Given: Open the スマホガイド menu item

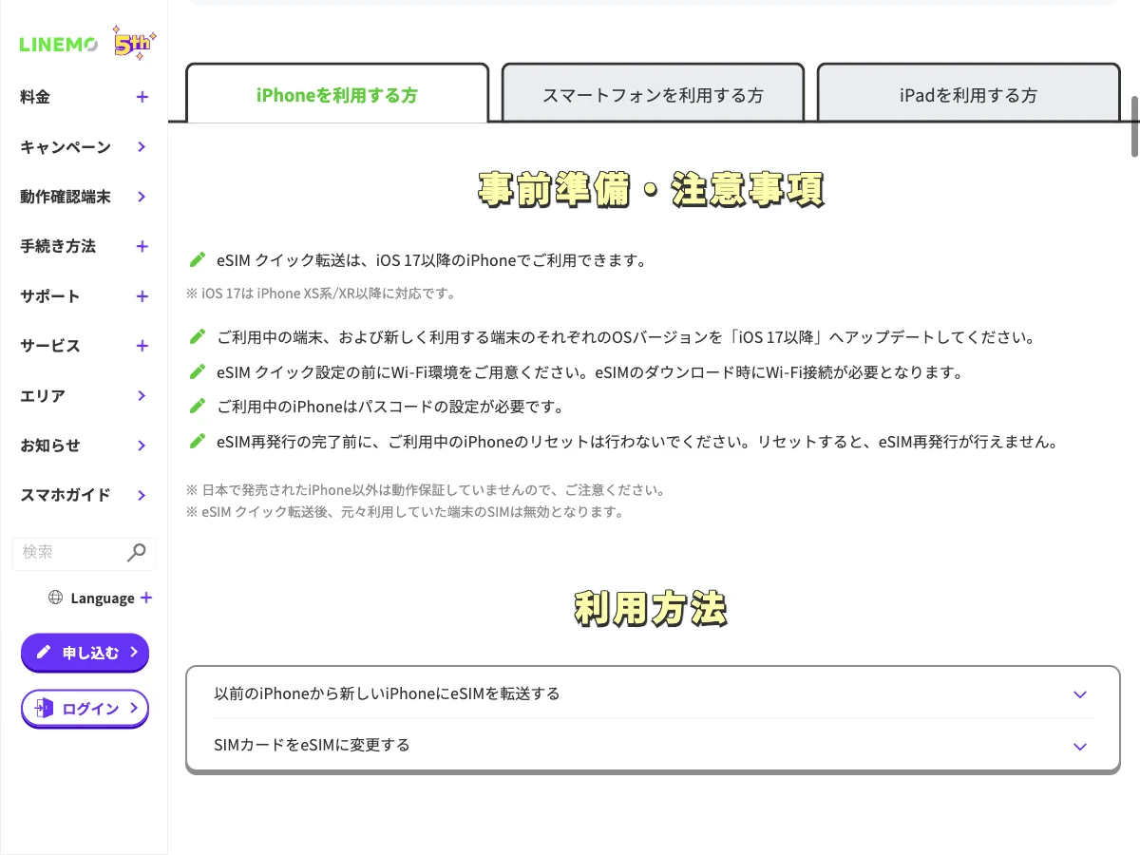Looking at the screenshot, I should click(x=66, y=495).
